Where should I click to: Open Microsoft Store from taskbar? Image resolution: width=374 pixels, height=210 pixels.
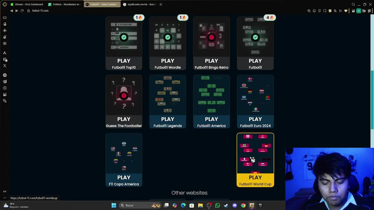192,205
